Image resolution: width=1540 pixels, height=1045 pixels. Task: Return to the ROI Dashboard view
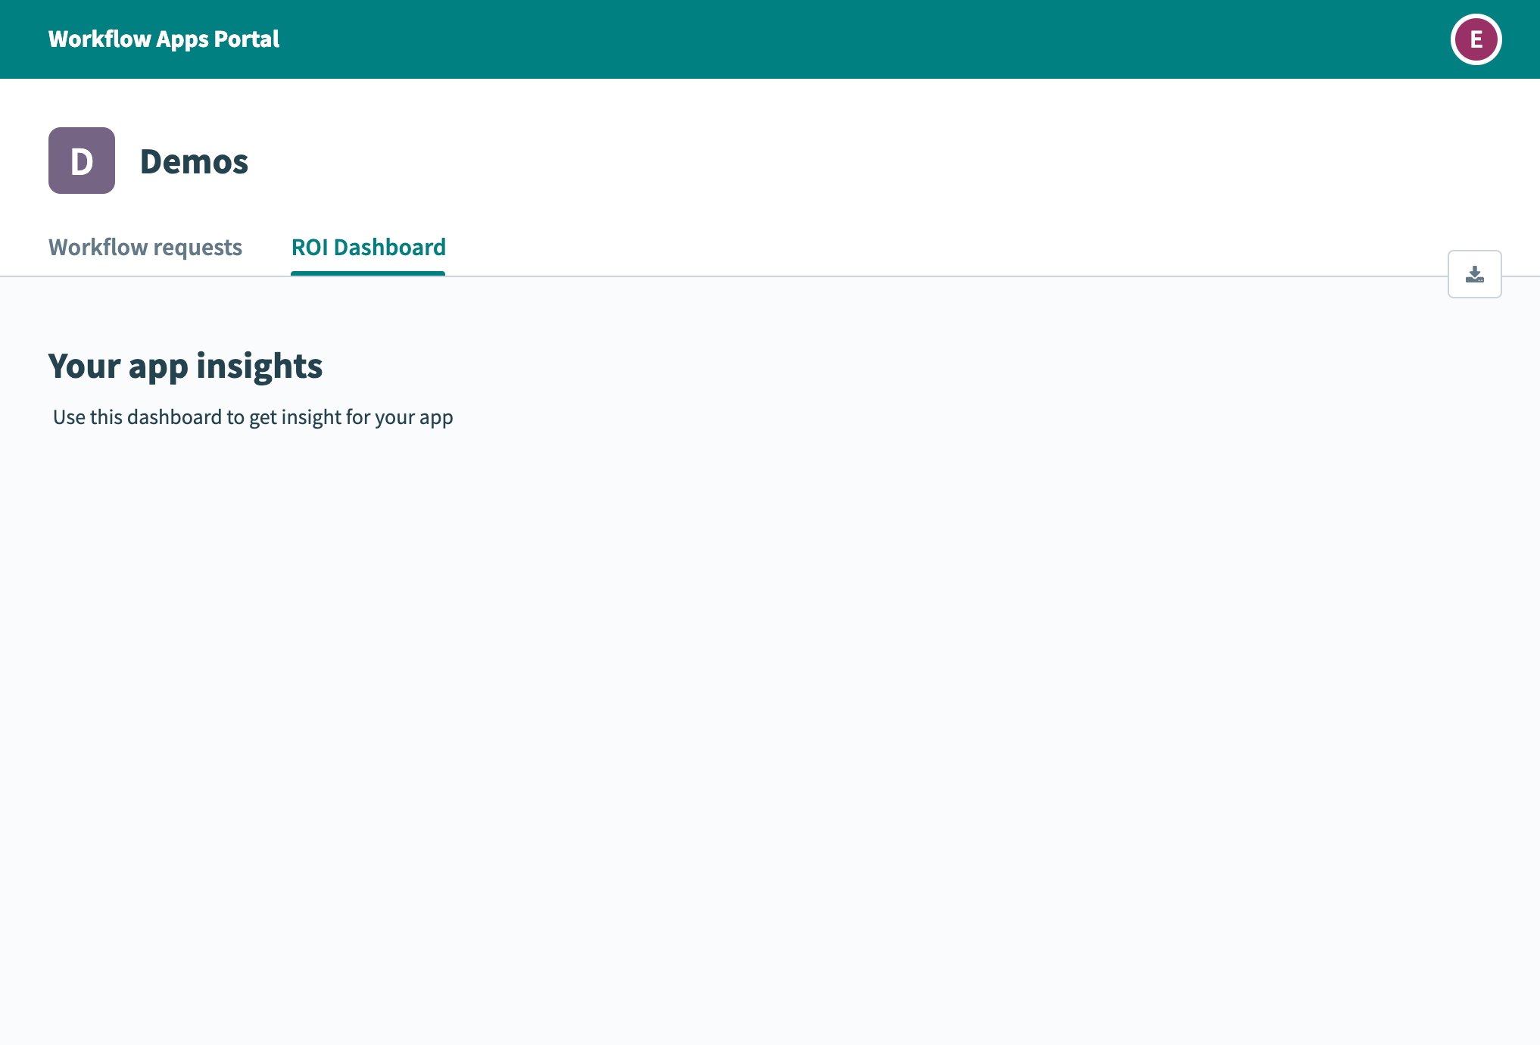coord(368,247)
